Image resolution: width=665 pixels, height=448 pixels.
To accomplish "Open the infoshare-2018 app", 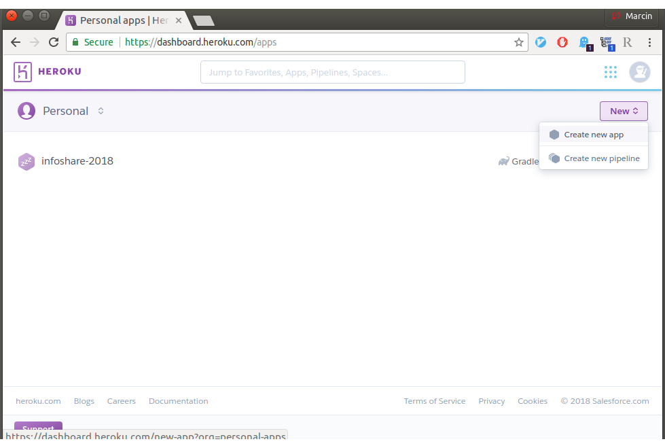I will 77,161.
